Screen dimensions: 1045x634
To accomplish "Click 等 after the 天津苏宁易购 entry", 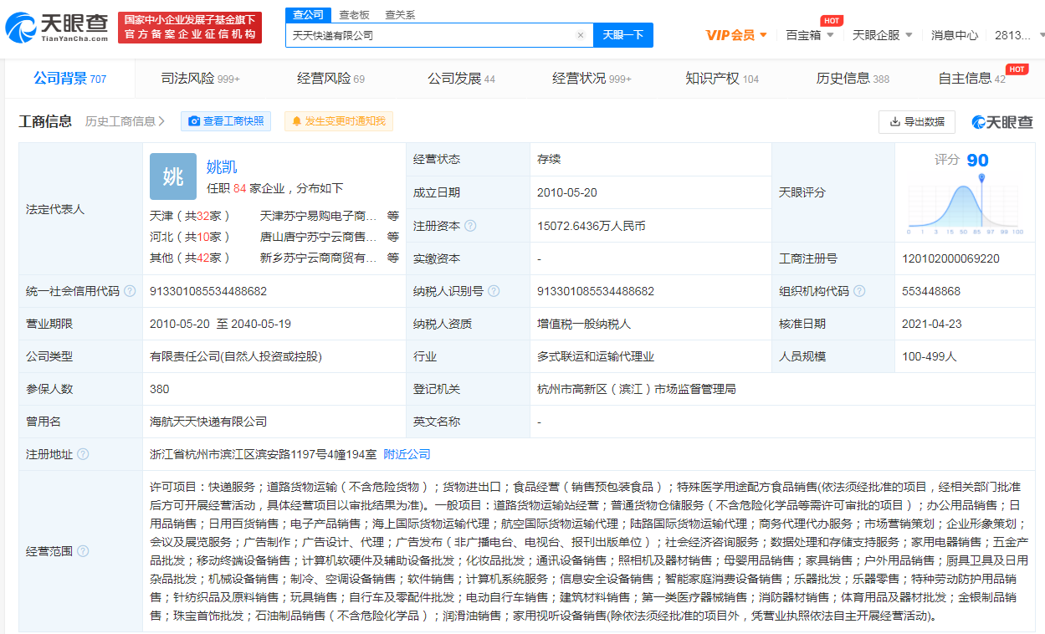I will point(393,216).
